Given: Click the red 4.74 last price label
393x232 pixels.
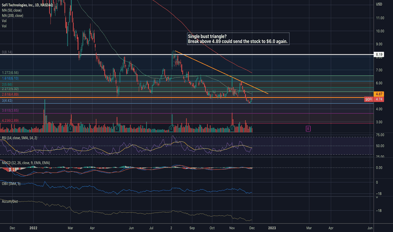Looking at the screenshot, I should pos(379,99).
